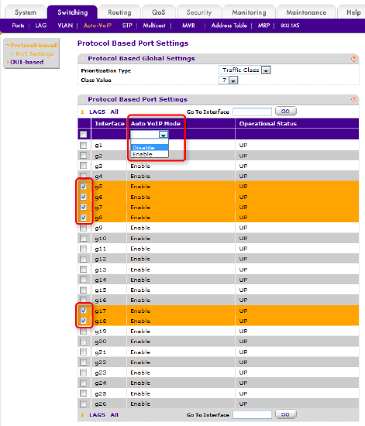Tick the checkbox for interface g24
Screen dimensions: 365x426
coord(84,383)
